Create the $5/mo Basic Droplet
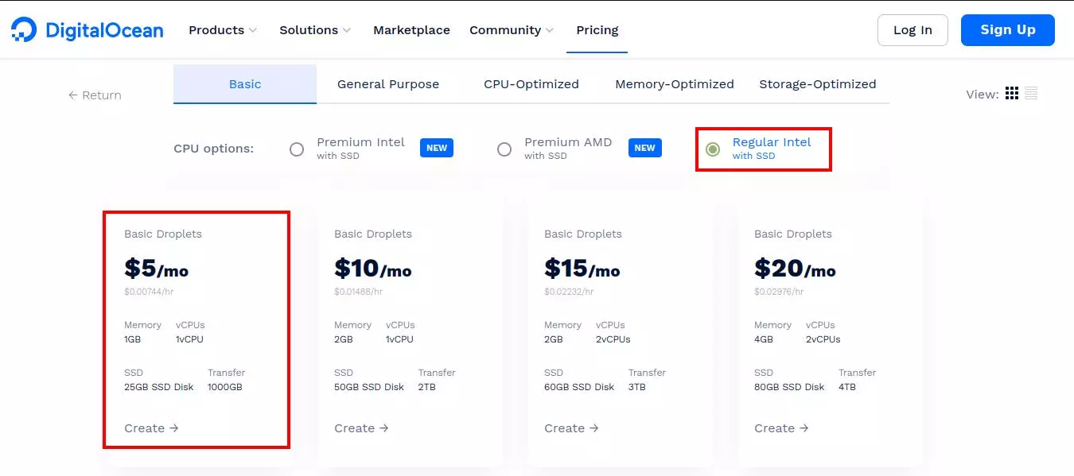The image size is (1074, 476). coord(151,428)
